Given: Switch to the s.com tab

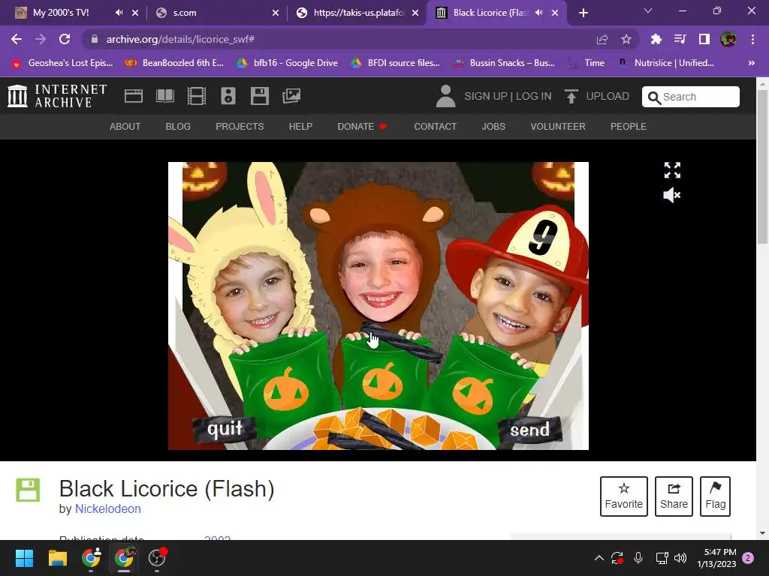Looking at the screenshot, I should pos(185,13).
